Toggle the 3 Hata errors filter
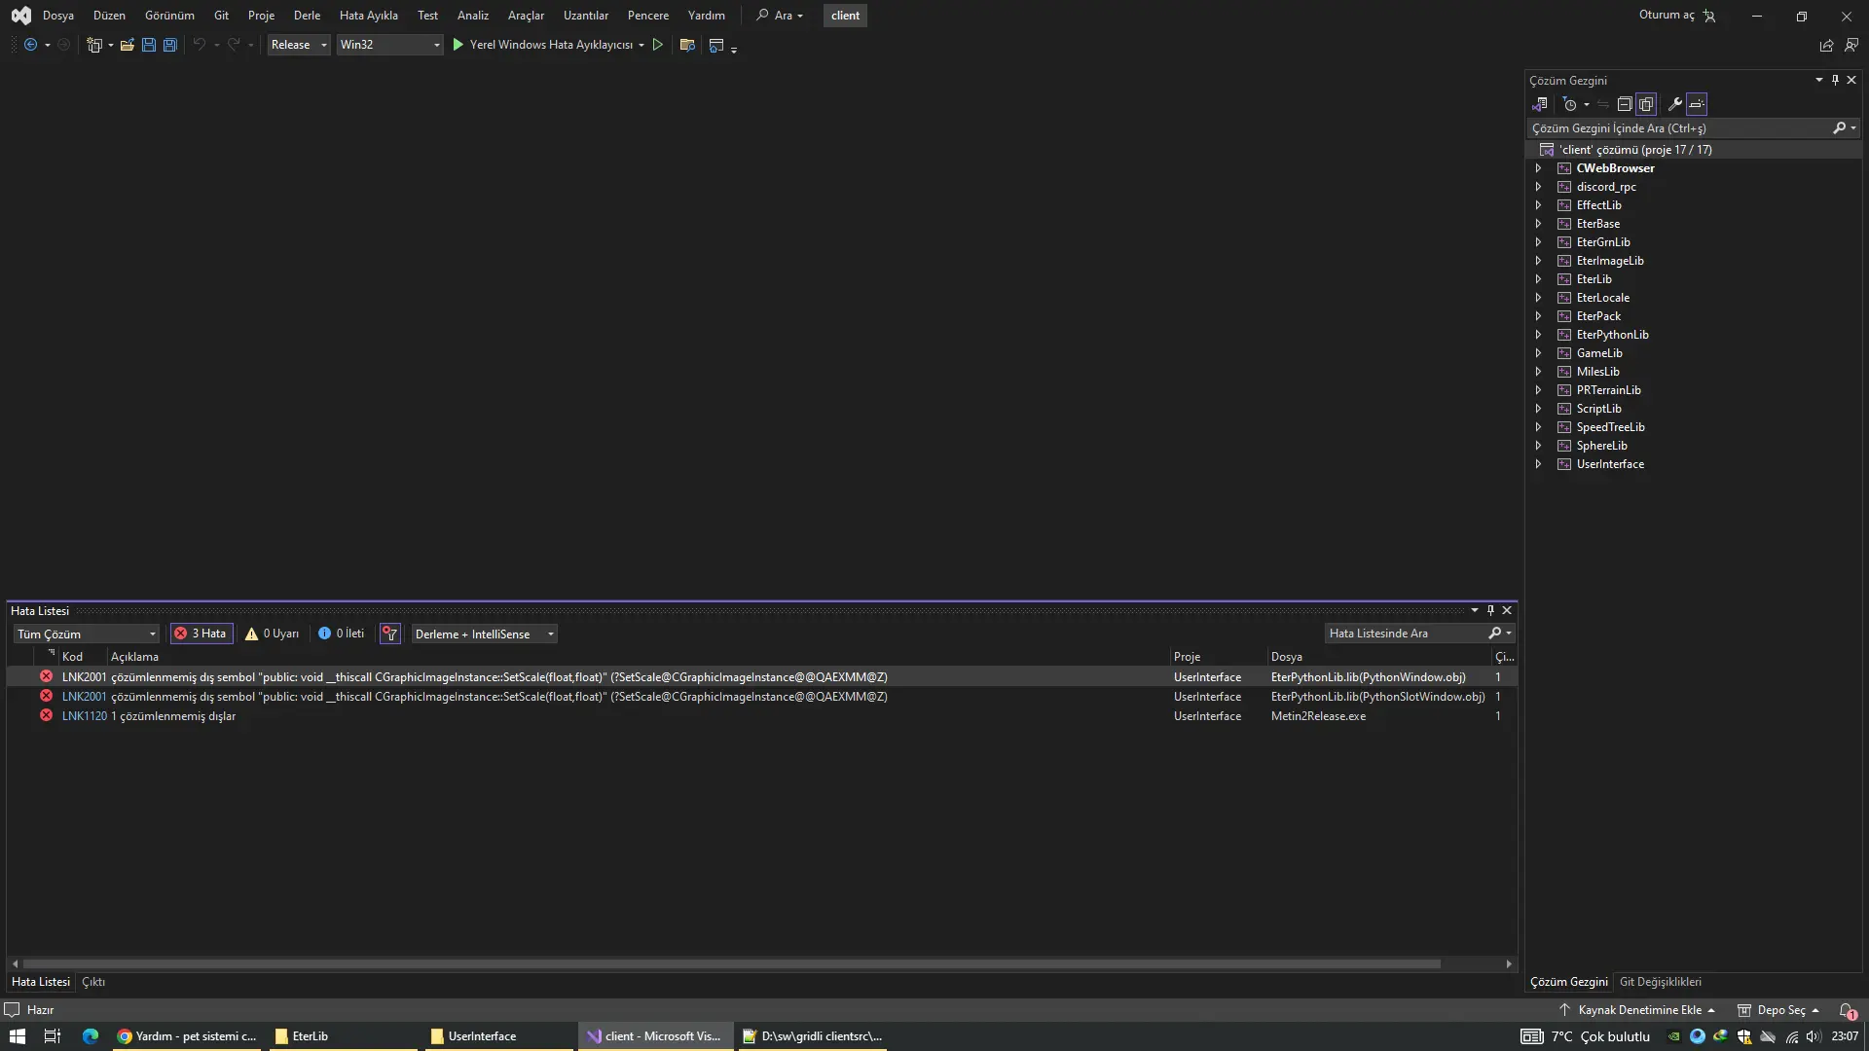Screen dimensions: 1869x1051 tap(202, 634)
